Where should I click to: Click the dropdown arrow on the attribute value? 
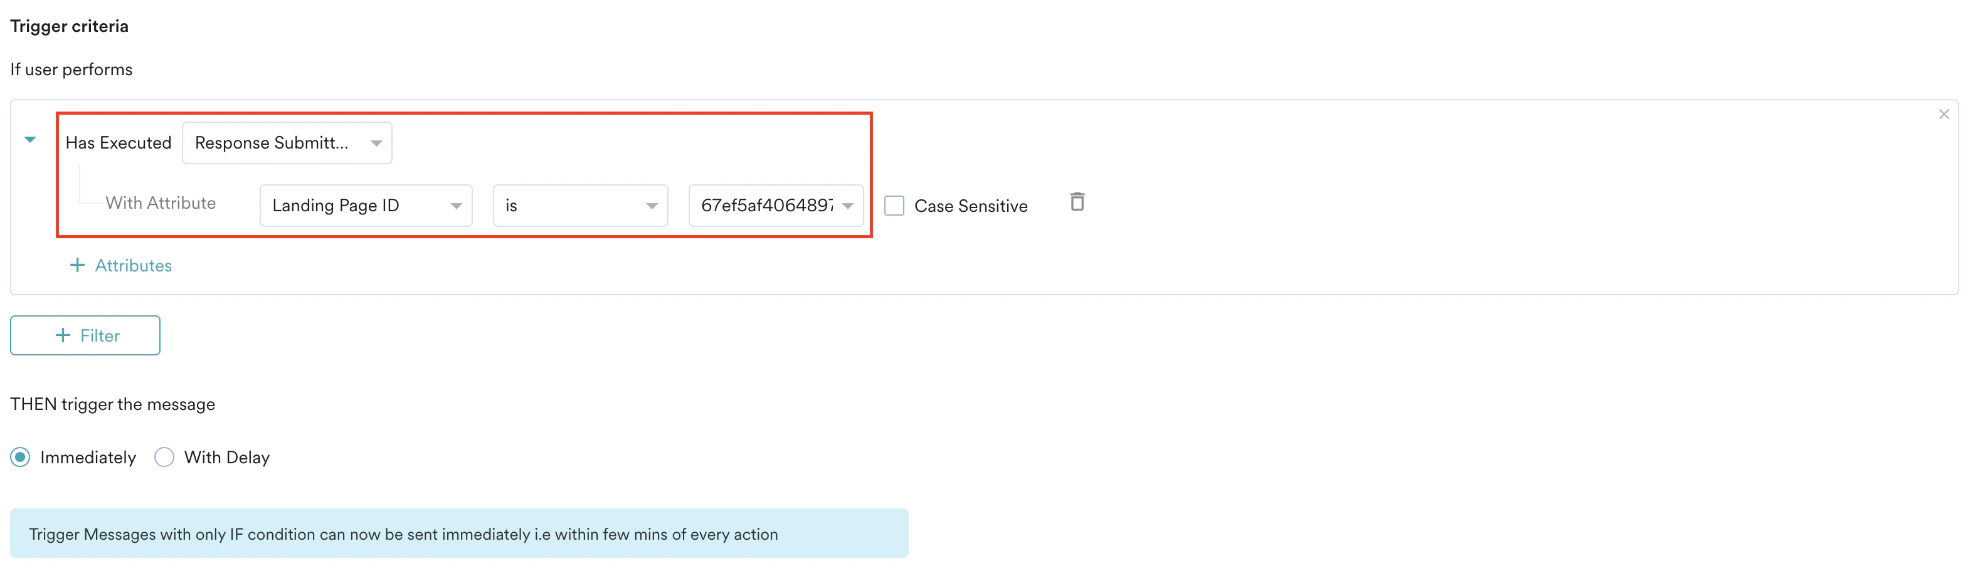847,205
